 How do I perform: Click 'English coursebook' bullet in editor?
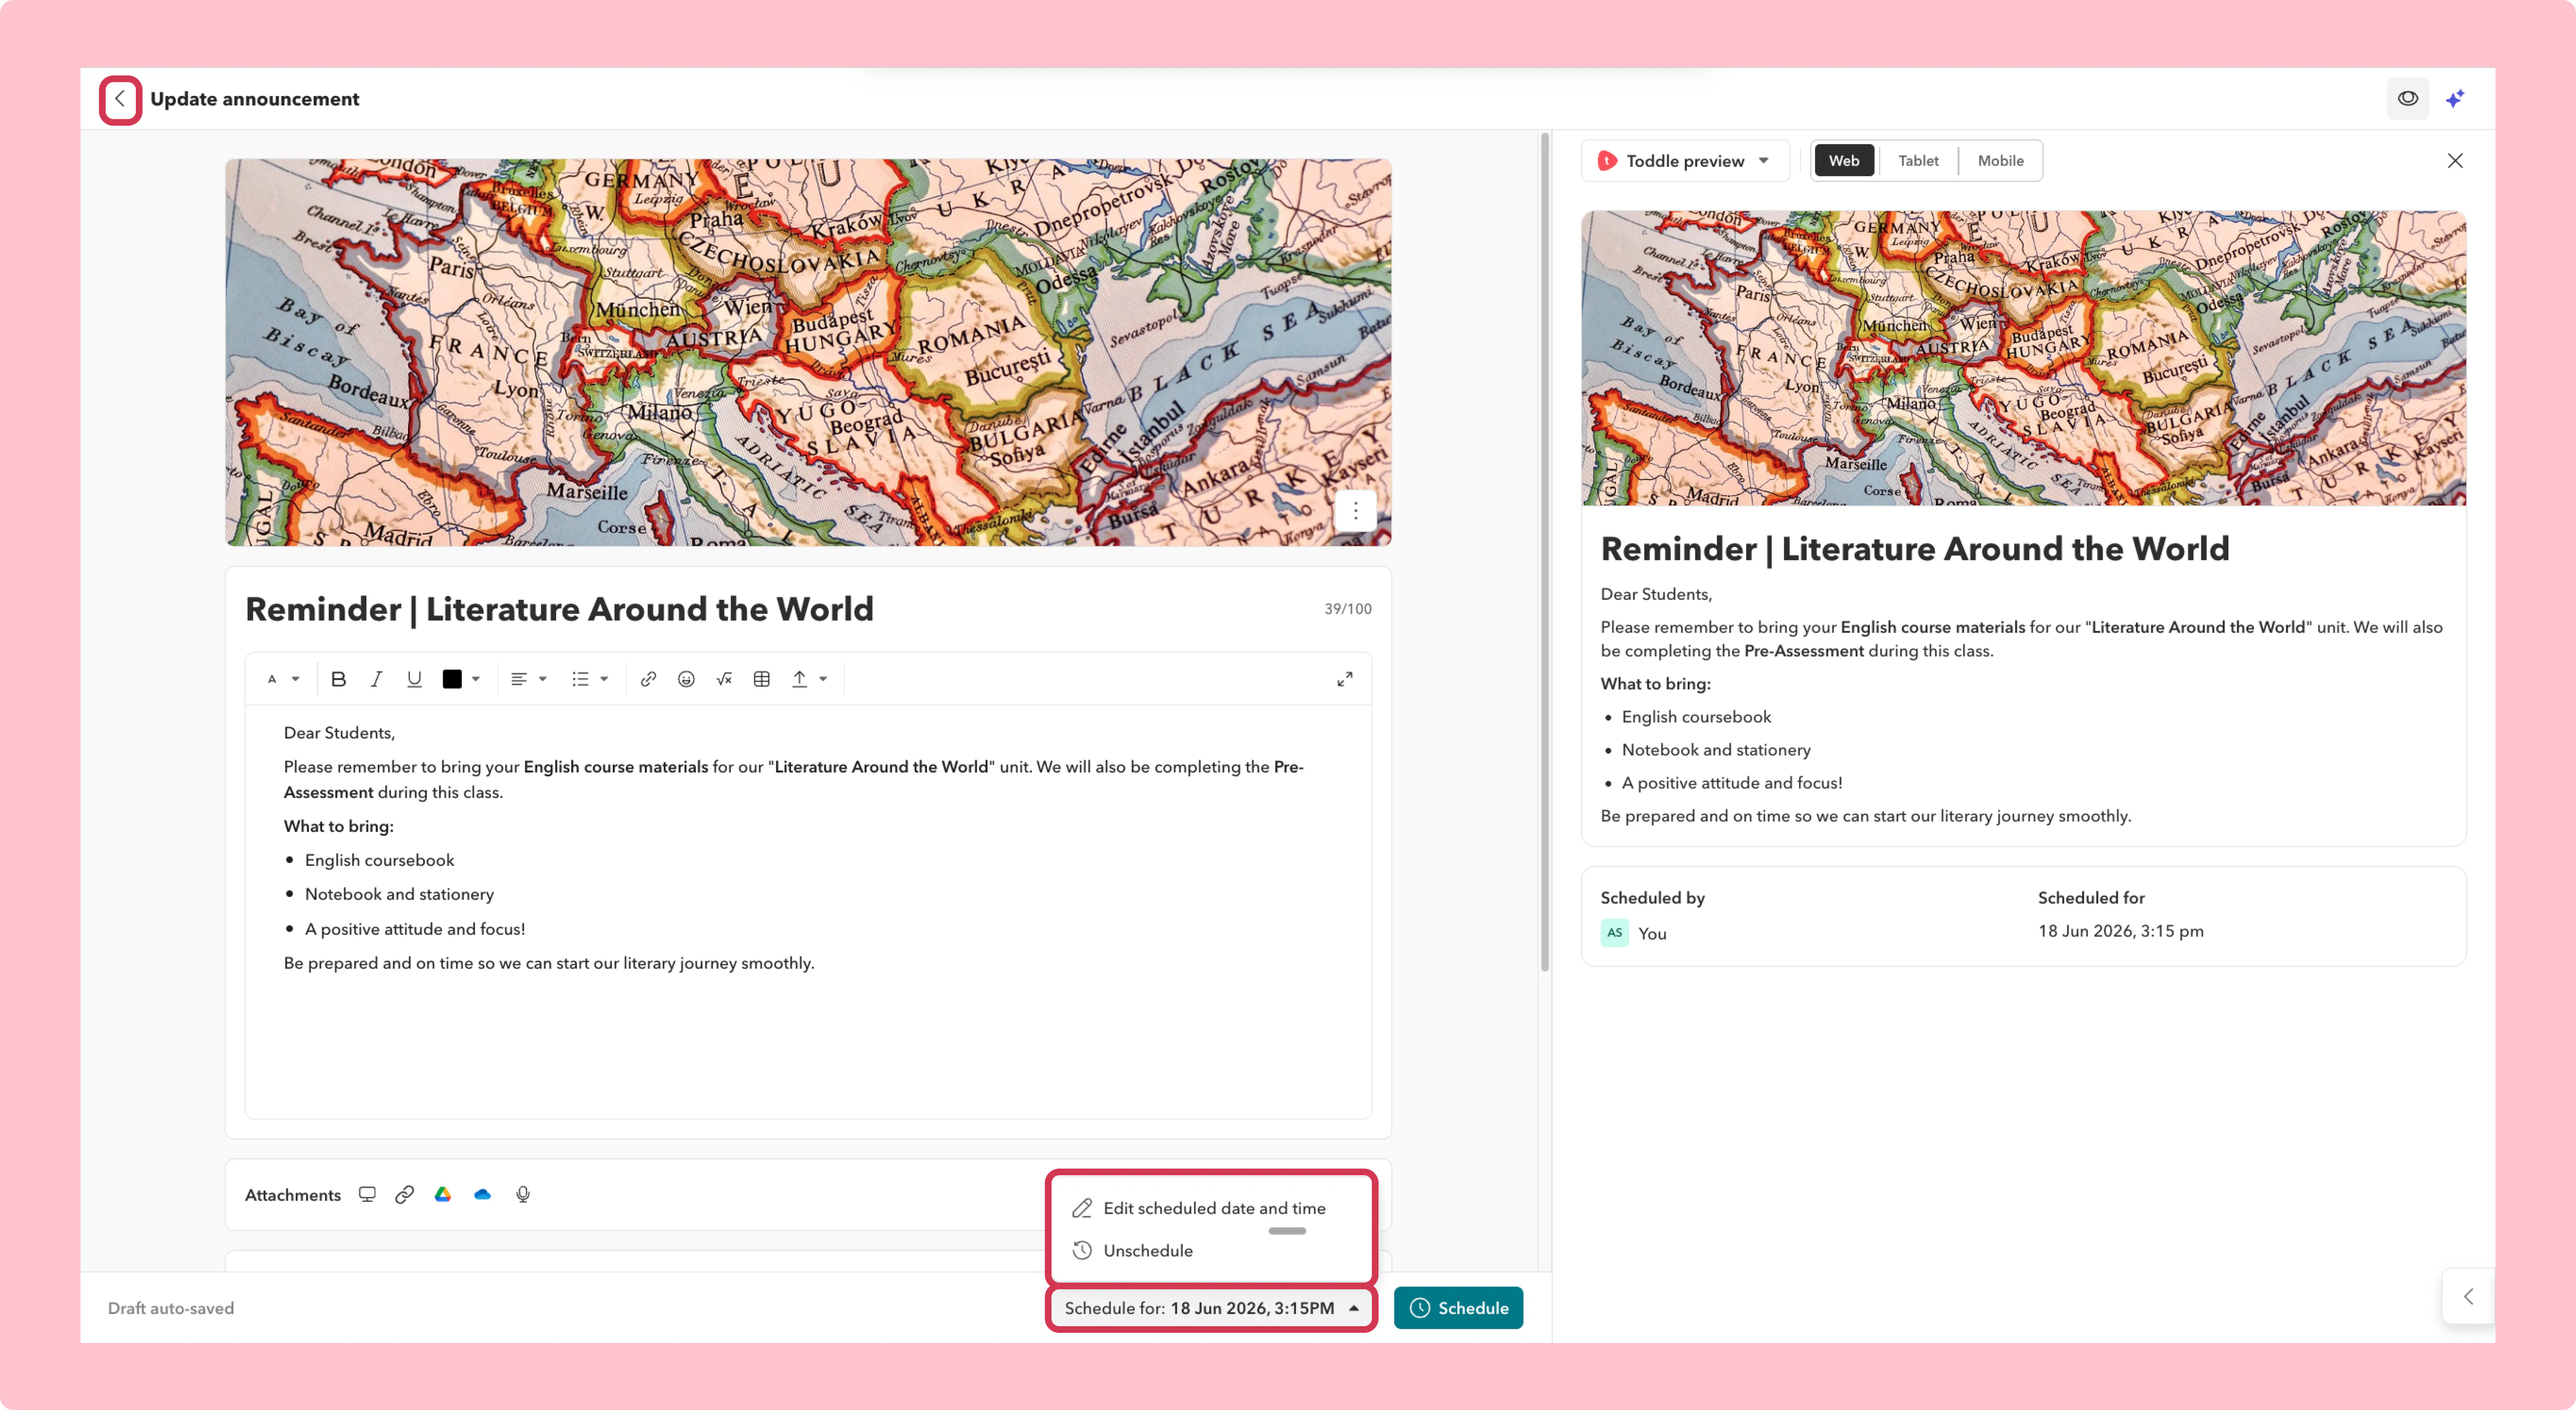[x=379, y=860]
